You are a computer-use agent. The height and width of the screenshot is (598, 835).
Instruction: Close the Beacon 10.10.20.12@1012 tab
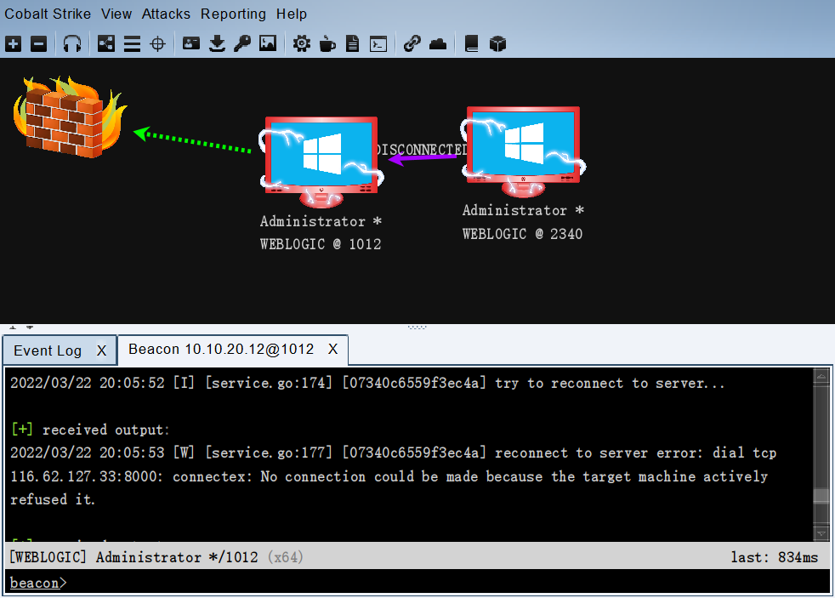coord(332,349)
